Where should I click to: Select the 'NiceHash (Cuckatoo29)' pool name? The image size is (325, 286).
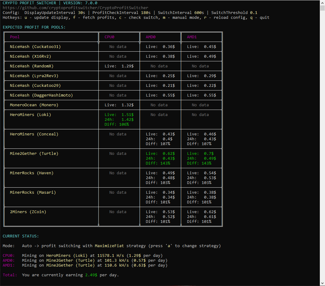pos(35,86)
